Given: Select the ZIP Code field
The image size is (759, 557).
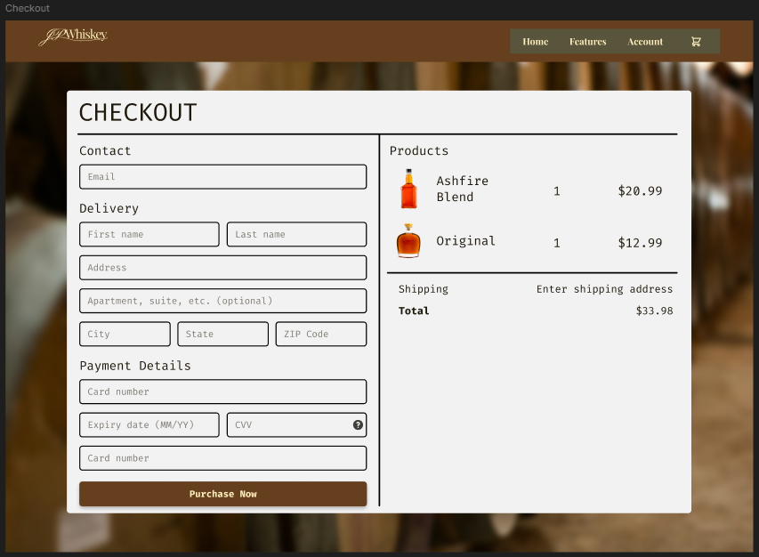Looking at the screenshot, I should coord(321,334).
